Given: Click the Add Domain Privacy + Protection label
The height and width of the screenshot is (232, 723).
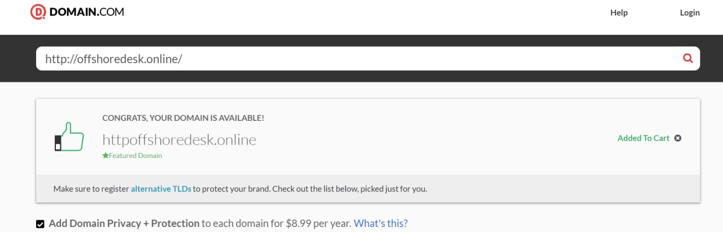Looking at the screenshot, I should pyautogui.click(x=124, y=224).
